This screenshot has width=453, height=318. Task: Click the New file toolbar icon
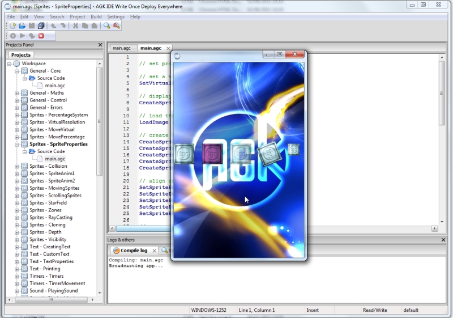click(13, 26)
